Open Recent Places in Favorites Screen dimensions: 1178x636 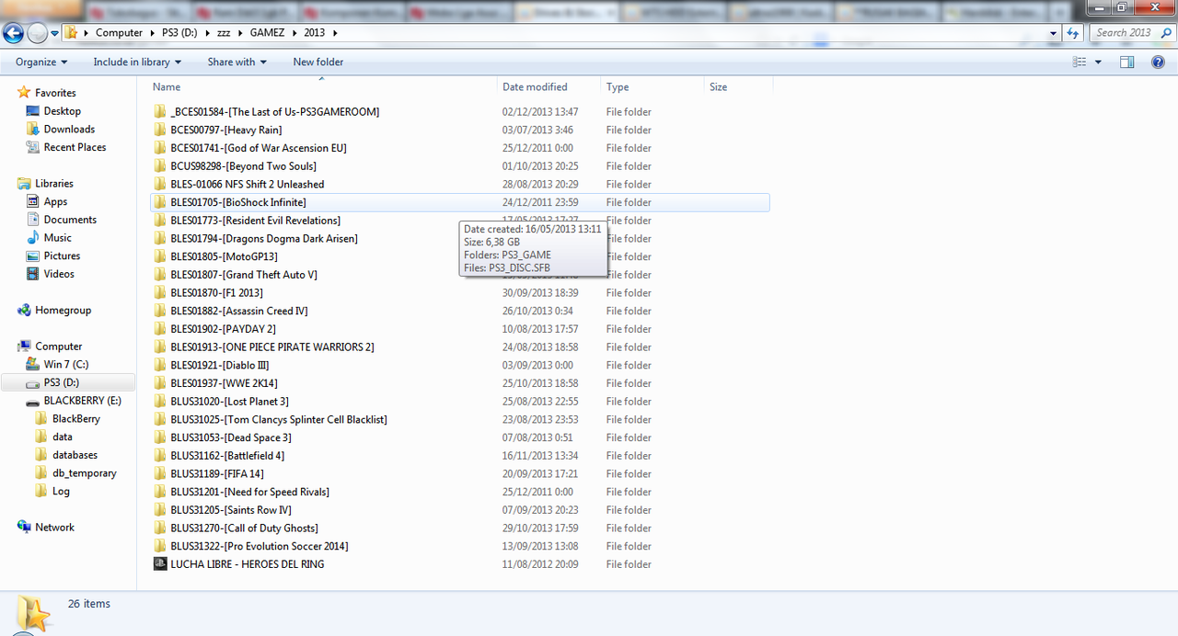point(75,147)
